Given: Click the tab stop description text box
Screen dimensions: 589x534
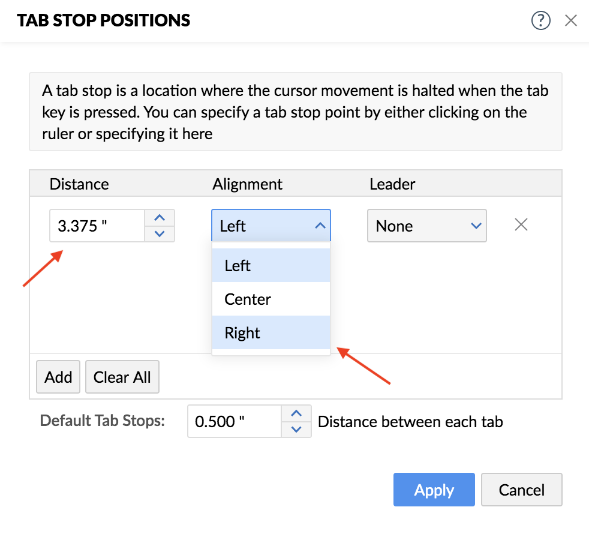Looking at the screenshot, I should 295,112.
